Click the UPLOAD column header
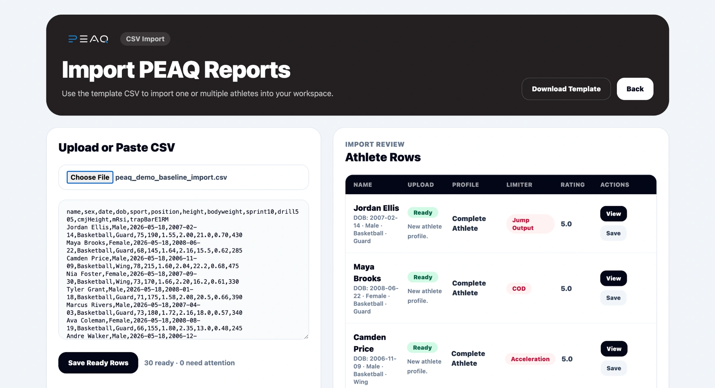 click(x=421, y=185)
